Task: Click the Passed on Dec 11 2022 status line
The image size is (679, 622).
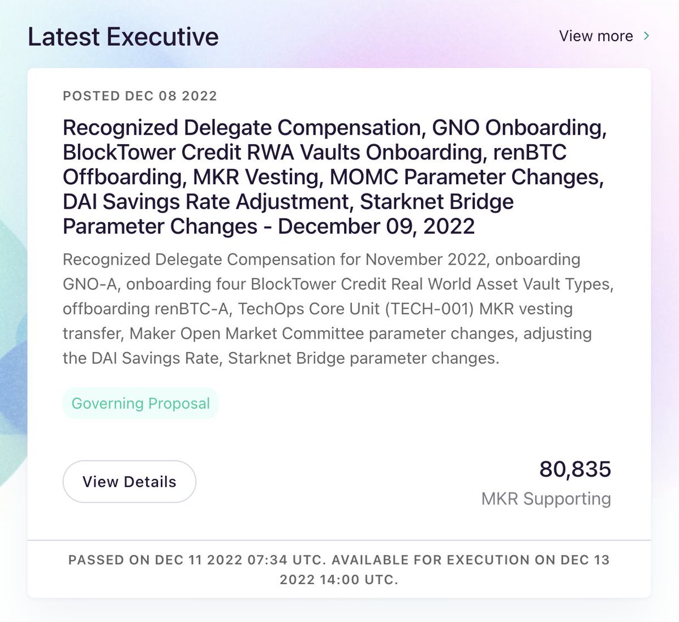Action: (x=197, y=560)
